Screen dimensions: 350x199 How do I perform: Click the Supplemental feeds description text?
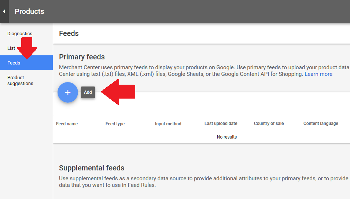point(203,182)
